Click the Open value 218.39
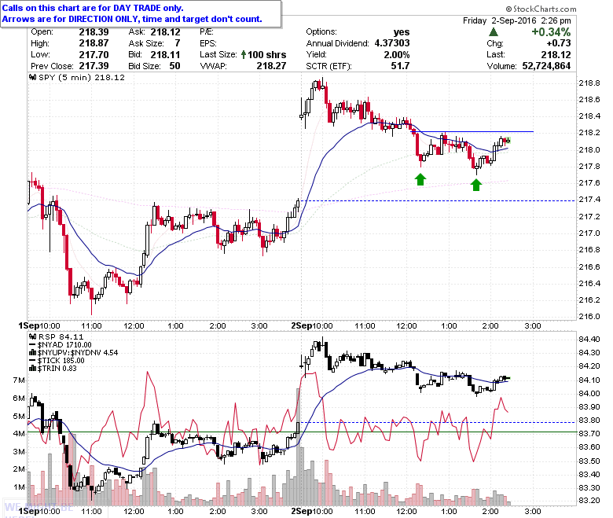 coord(94,32)
